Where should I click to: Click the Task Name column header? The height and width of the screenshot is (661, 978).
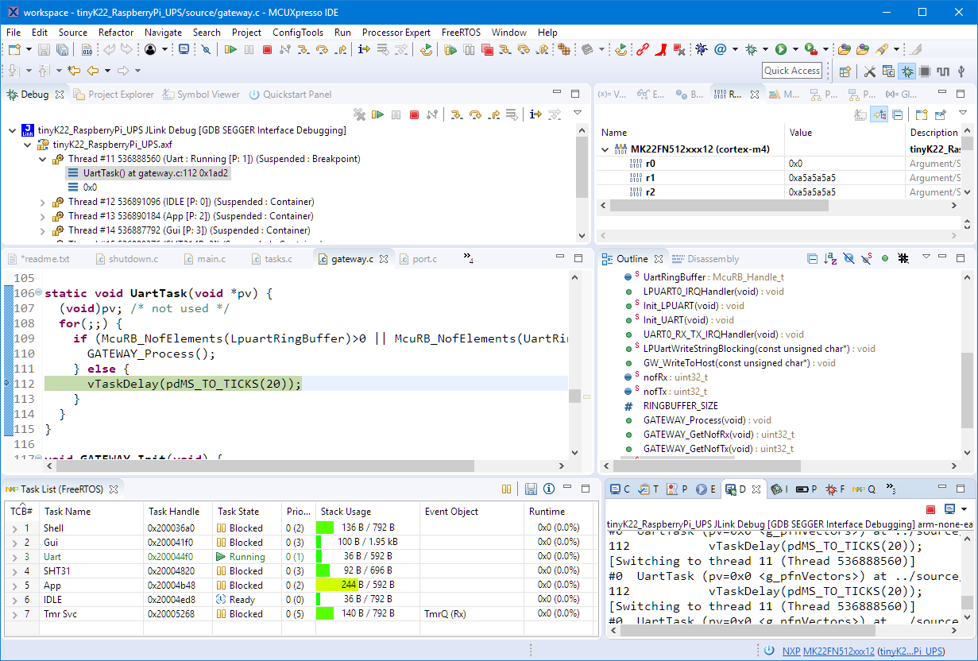coord(68,512)
